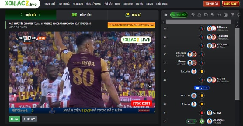The width and height of the screenshot is (243, 126).
Task: Click the live broadcast signal icon
Action: click(219, 15)
